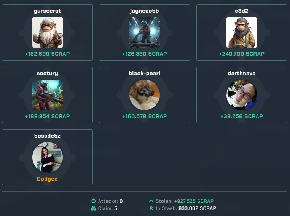Select the black-pearl player name

[145, 74]
